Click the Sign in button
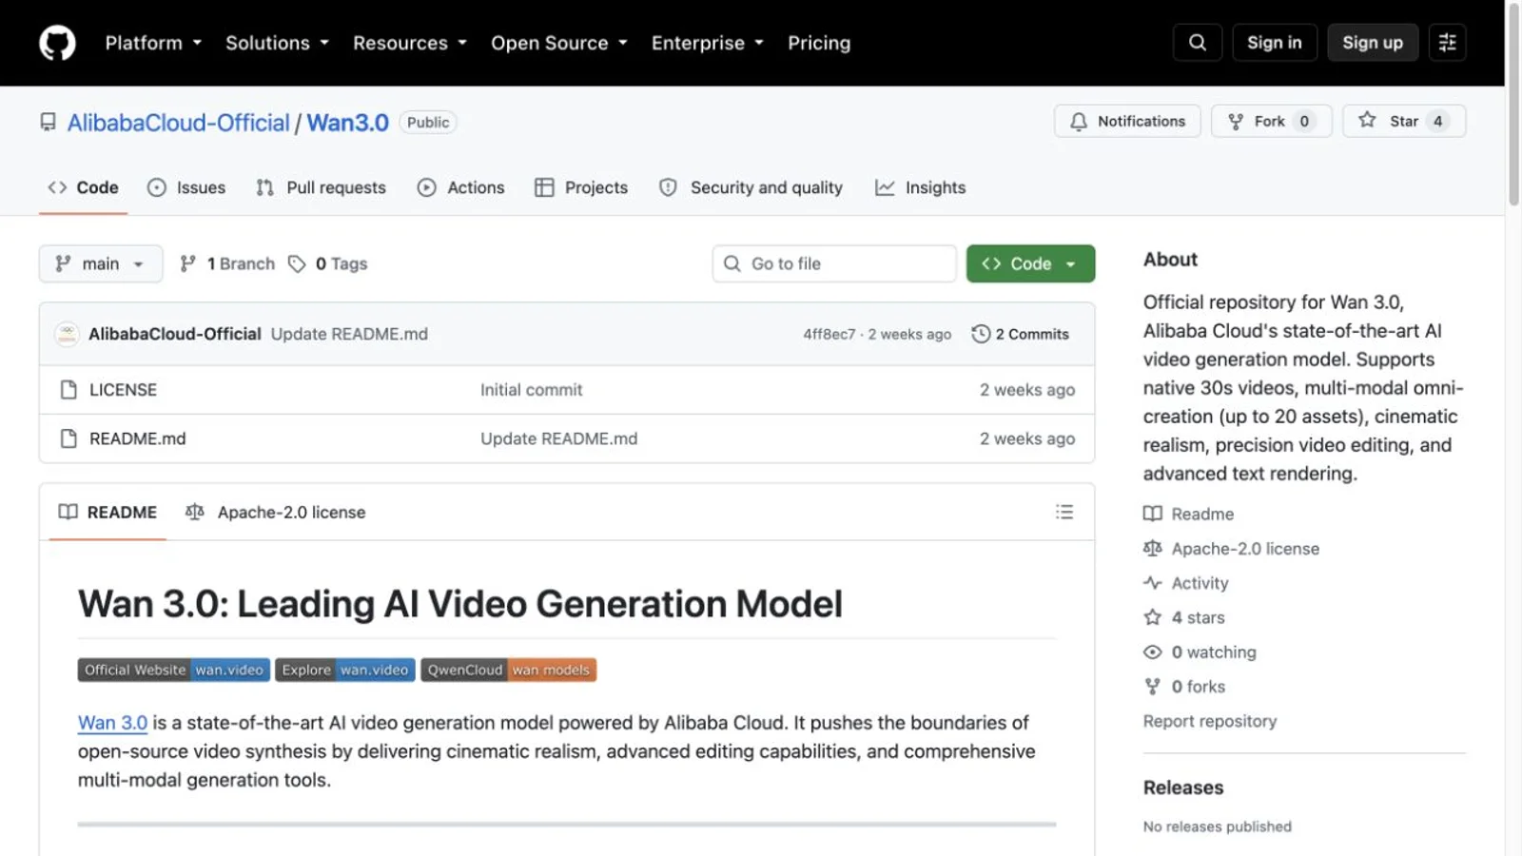Screen dimensions: 1522x856 [1274, 43]
